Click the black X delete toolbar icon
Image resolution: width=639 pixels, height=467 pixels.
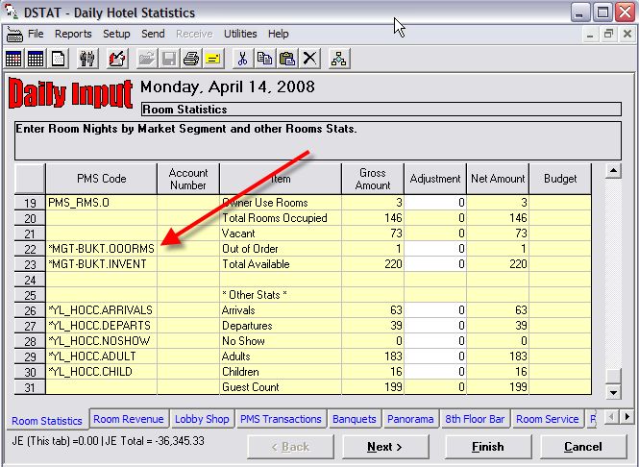tap(309, 59)
